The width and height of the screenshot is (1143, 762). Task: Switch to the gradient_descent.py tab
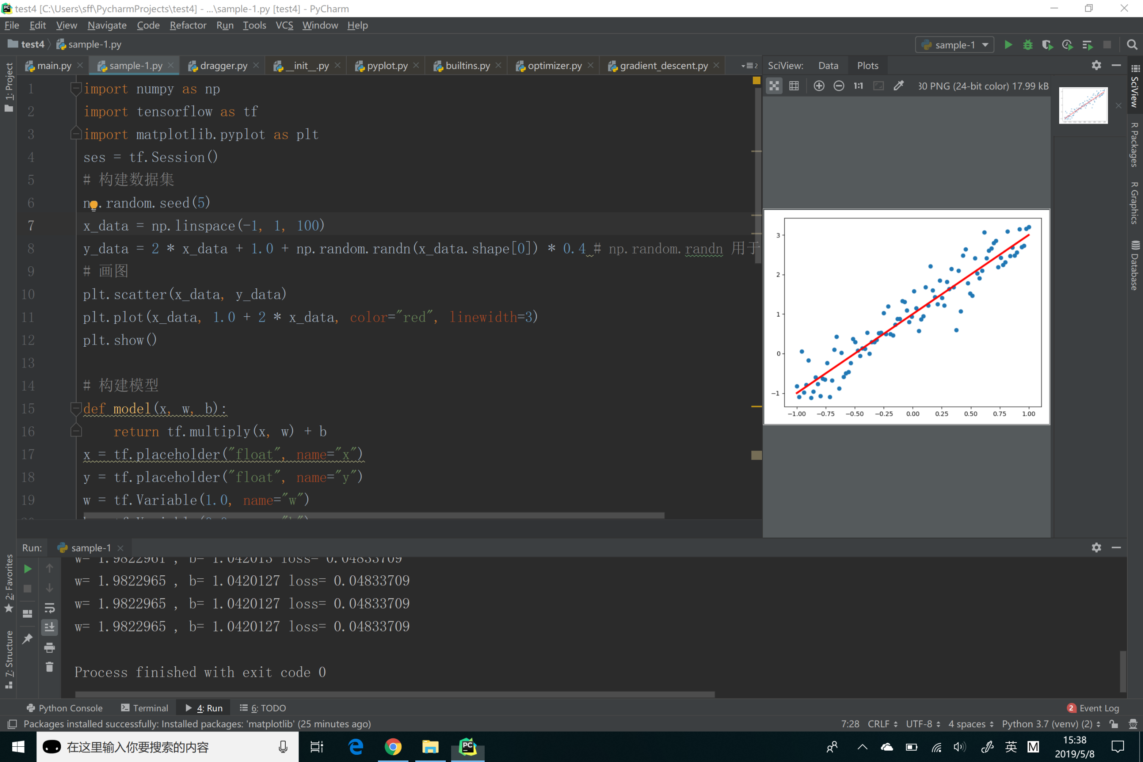click(663, 66)
